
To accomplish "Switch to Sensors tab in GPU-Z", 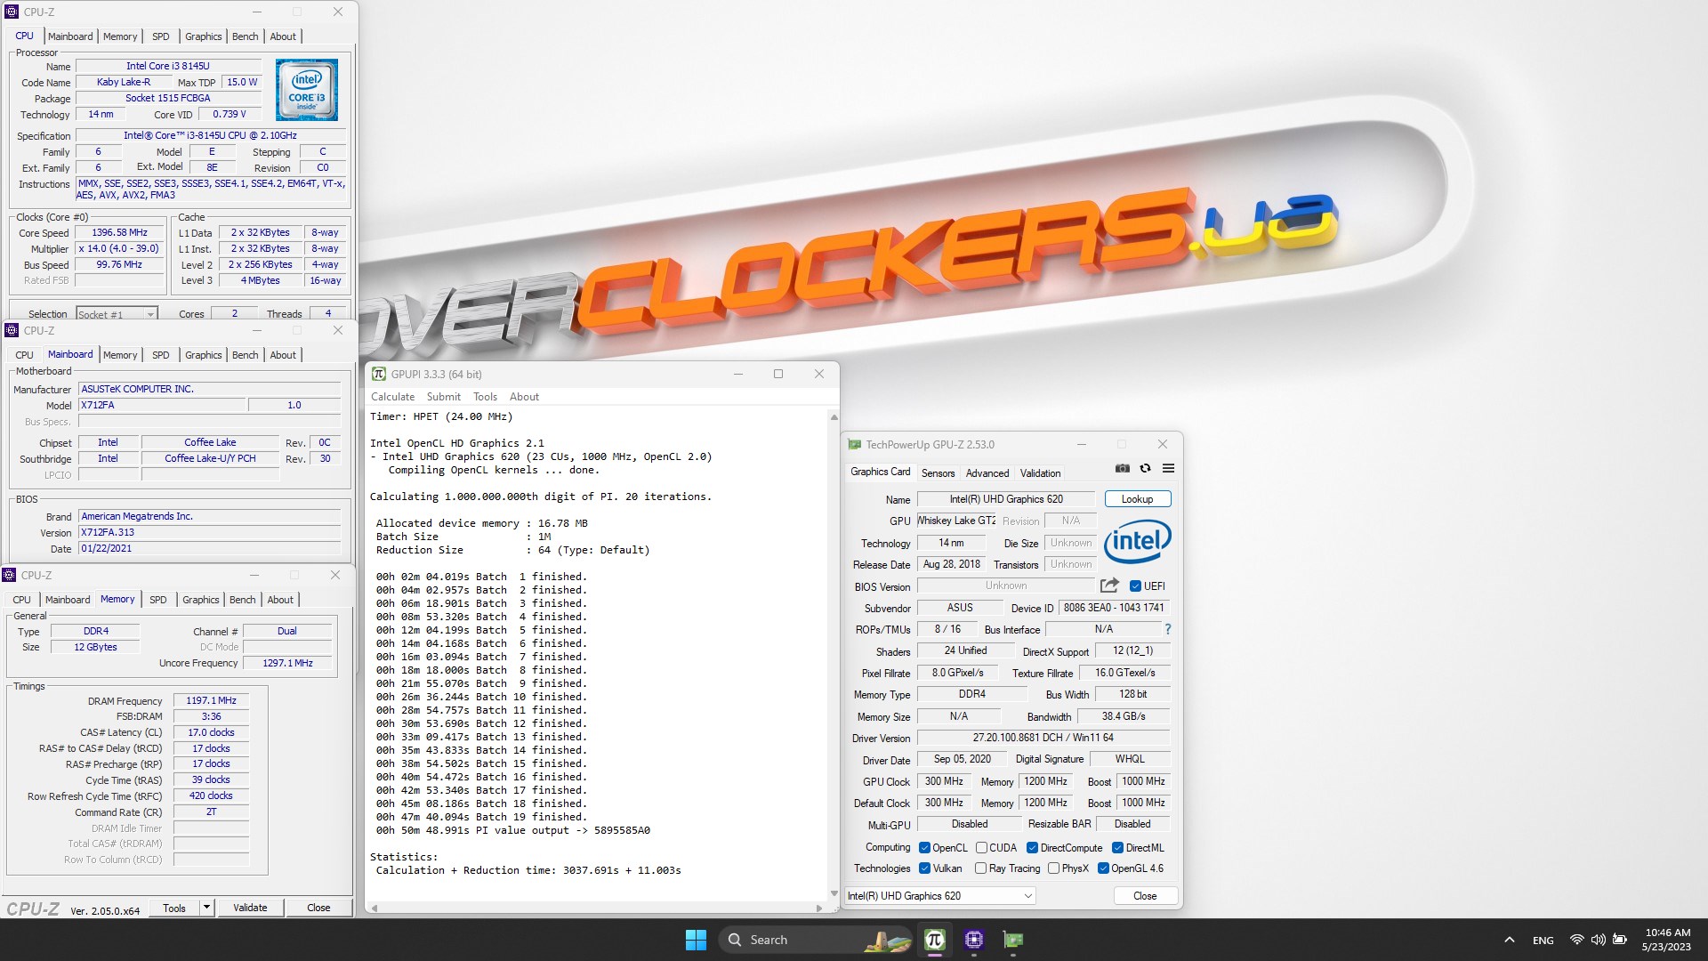I will point(938,473).
